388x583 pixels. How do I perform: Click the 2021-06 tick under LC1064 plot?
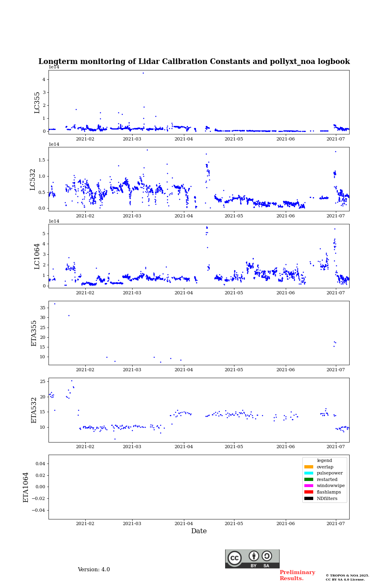pos(286,293)
